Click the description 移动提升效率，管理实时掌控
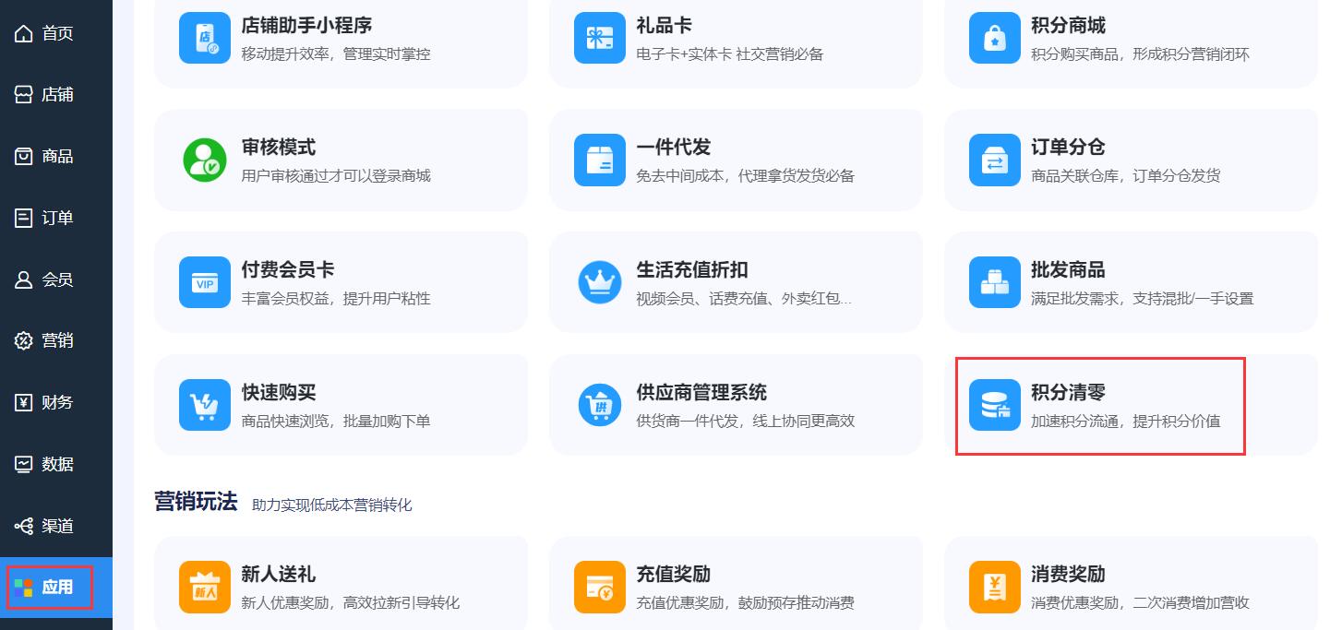Viewport: 1330px width, 630px height. point(336,53)
